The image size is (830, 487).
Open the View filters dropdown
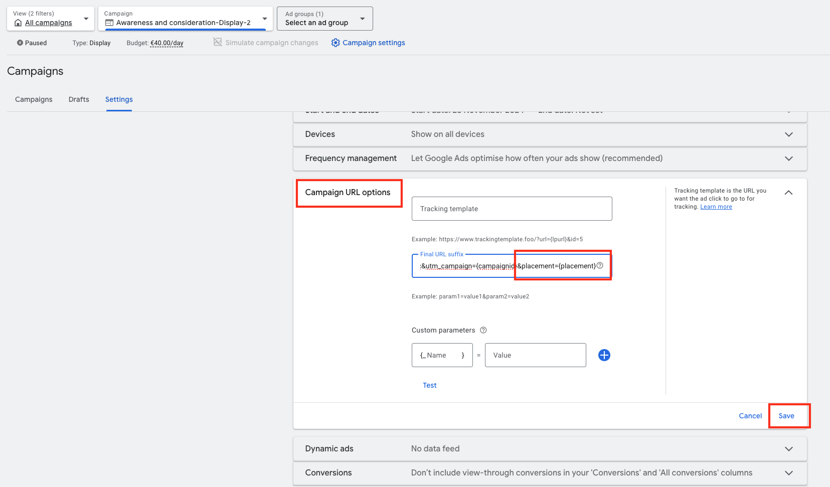click(x=86, y=19)
